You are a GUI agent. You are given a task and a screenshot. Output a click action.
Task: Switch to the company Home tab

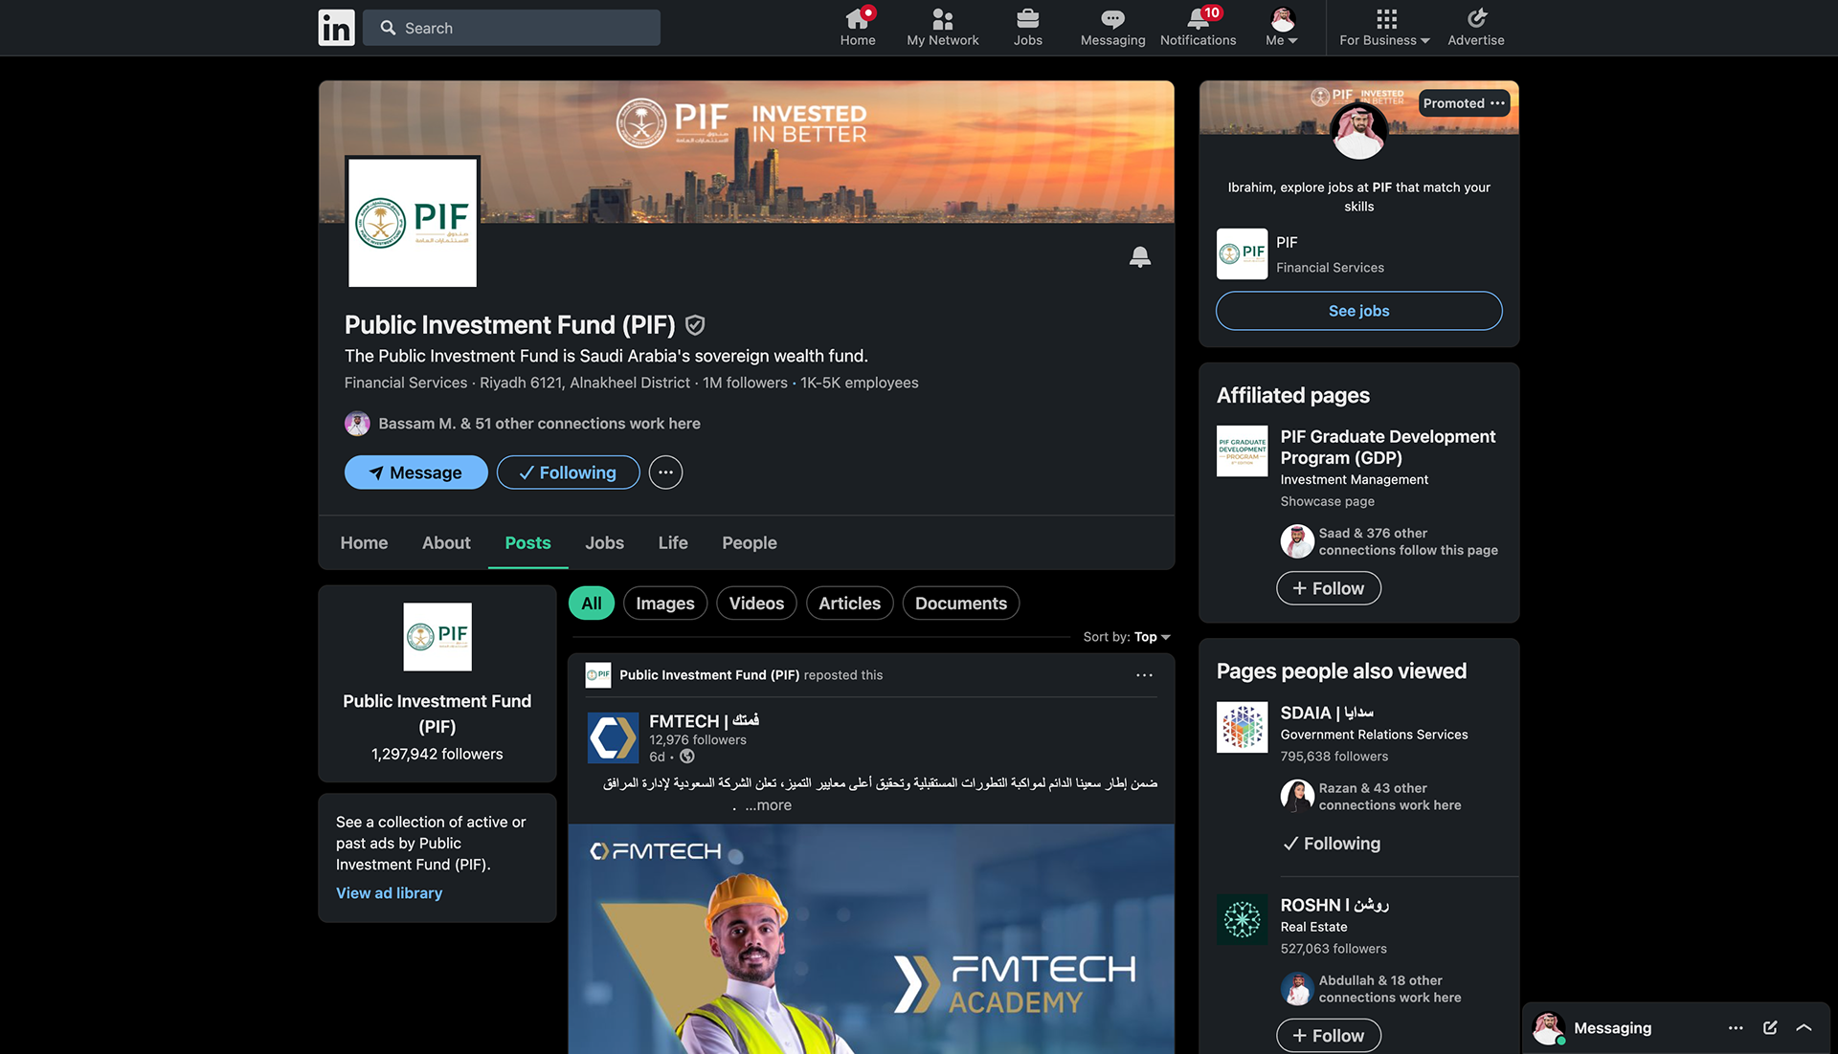point(364,542)
